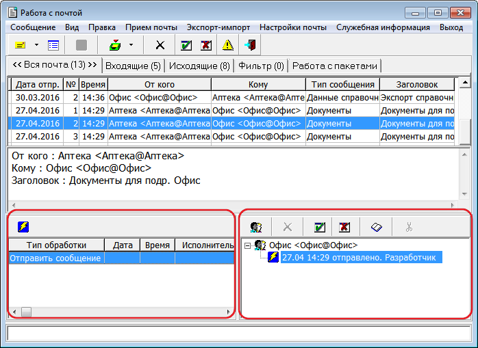478x348 pixels.
Task: Collapse the Офис <Офис@Офис> tree node
Action: pyautogui.click(x=248, y=245)
